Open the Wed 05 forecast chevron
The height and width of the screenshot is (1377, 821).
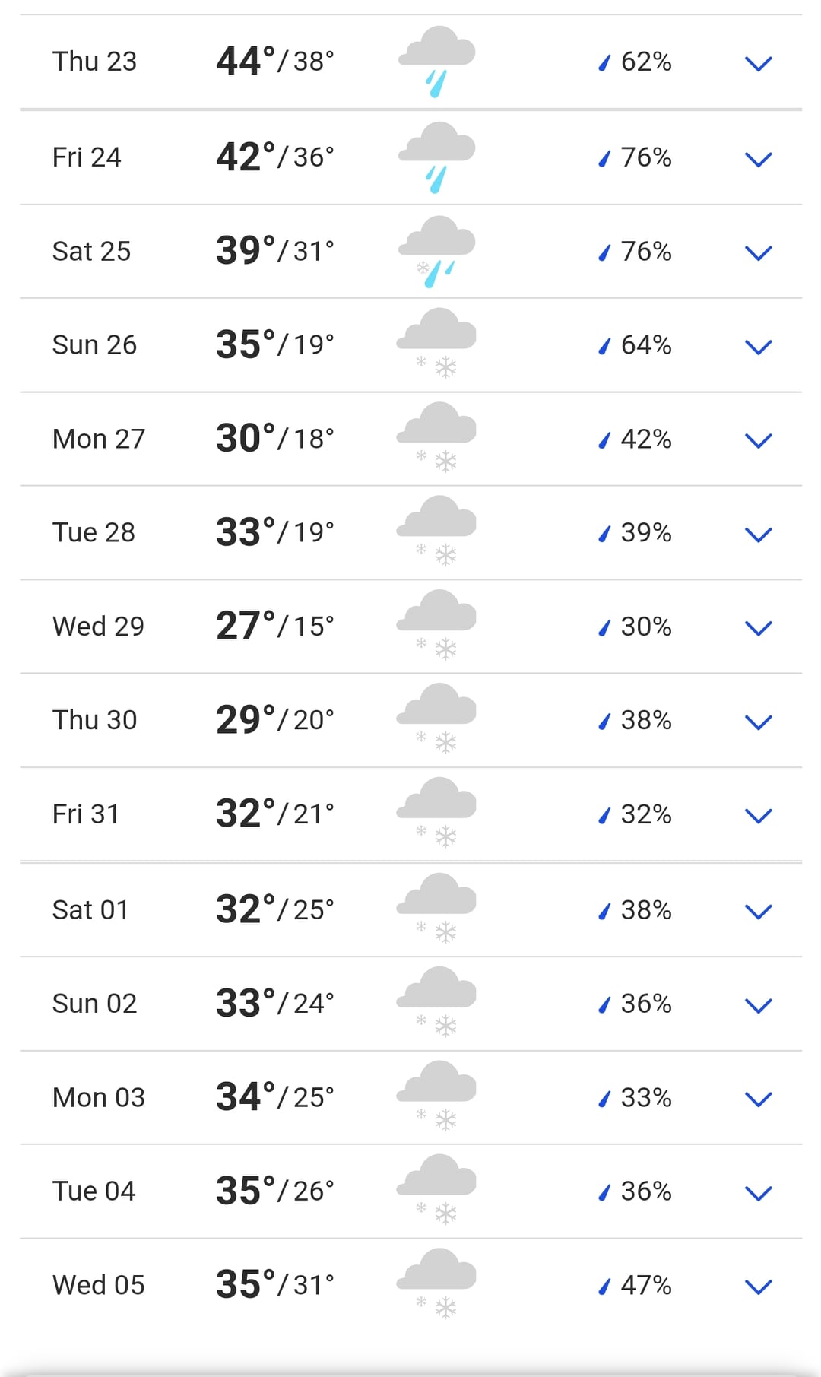758,1287
